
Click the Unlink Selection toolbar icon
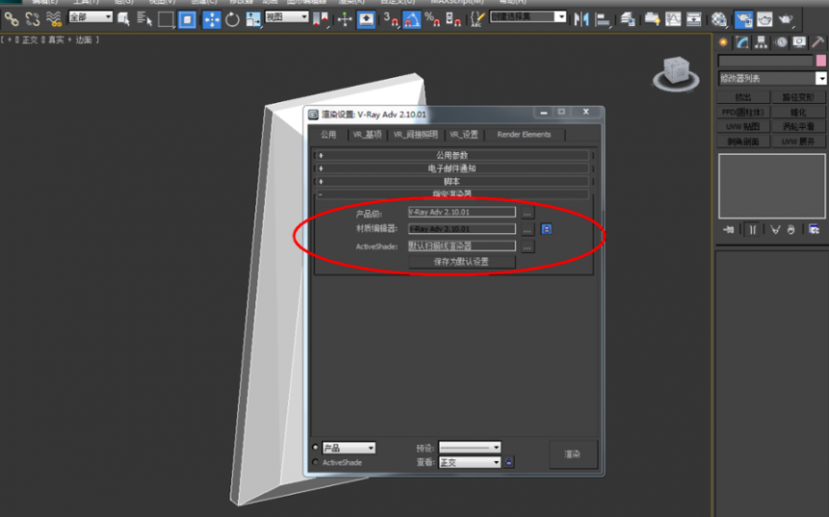(x=32, y=20)
